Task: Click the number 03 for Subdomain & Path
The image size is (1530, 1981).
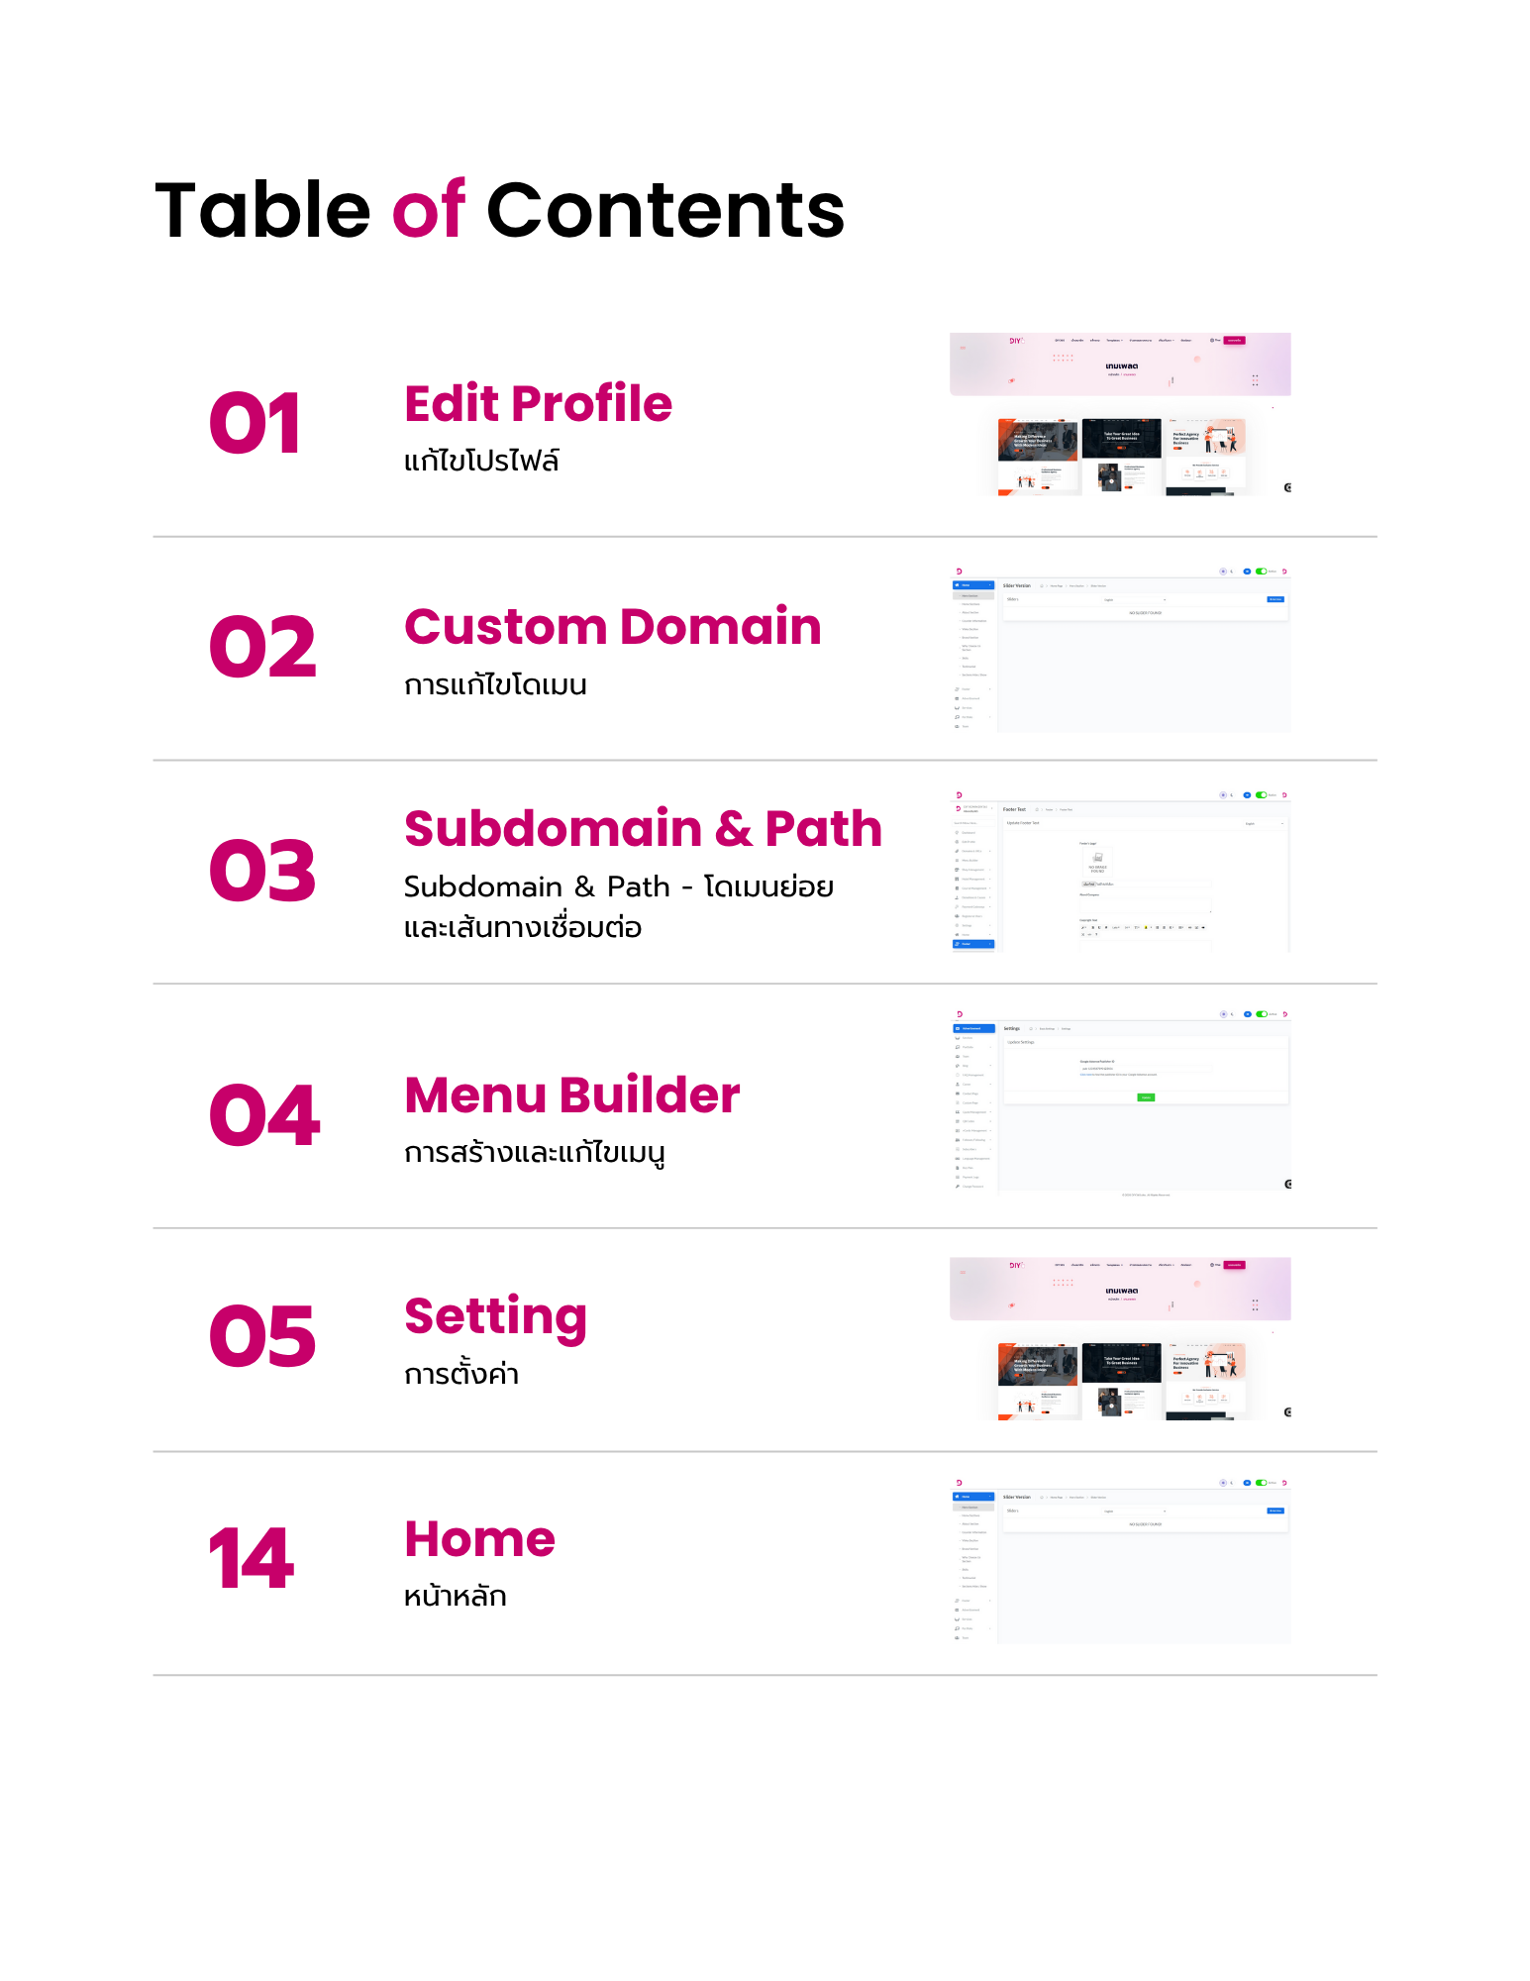Action: pos(262,871)
